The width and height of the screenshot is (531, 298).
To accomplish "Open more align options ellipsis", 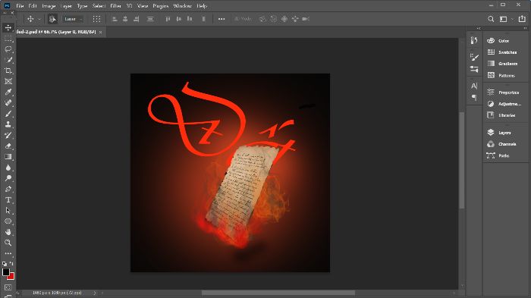I will [x=222, y=19].
